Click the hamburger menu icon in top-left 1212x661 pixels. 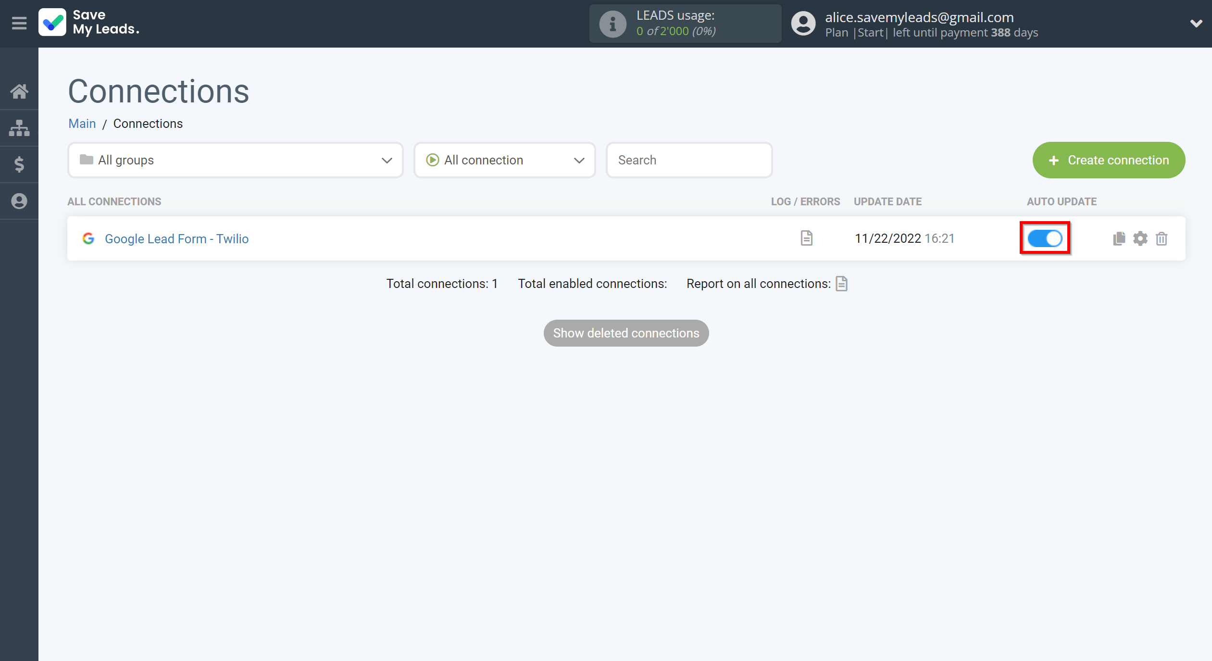[x=19, y=23]
